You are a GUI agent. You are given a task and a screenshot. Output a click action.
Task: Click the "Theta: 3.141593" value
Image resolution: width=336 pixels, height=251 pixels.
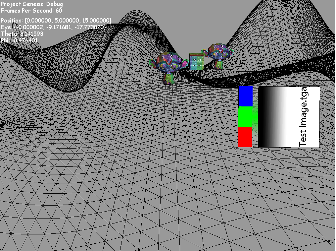click(x=22, y=34)
